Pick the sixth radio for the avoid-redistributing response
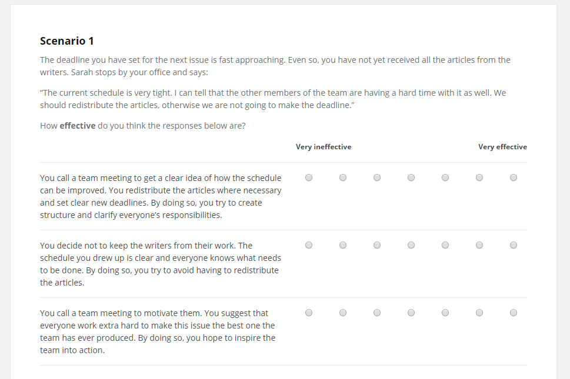Viewport: 570px width, 379px height. coord(479,245)
